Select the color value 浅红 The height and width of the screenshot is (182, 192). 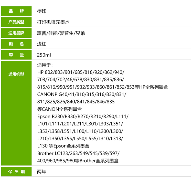click(x=42, y=44)
